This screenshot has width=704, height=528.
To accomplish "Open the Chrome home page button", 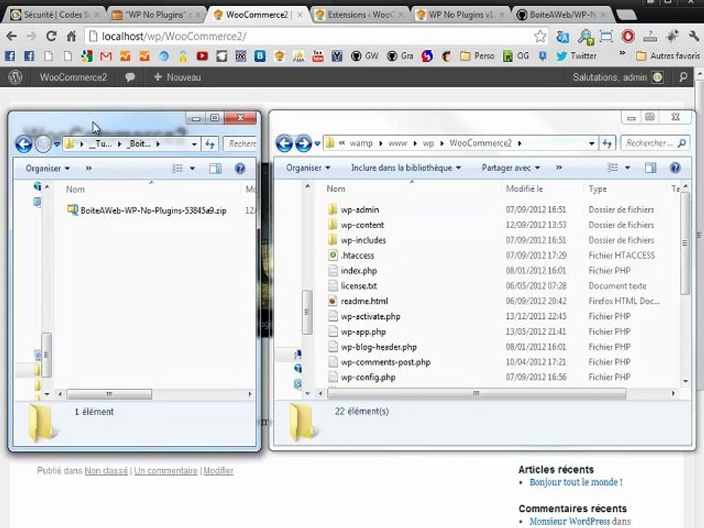I will click(71, 37).
